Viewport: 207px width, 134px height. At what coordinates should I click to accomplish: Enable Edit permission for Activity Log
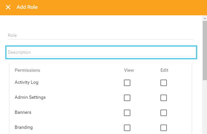(164, 83)
